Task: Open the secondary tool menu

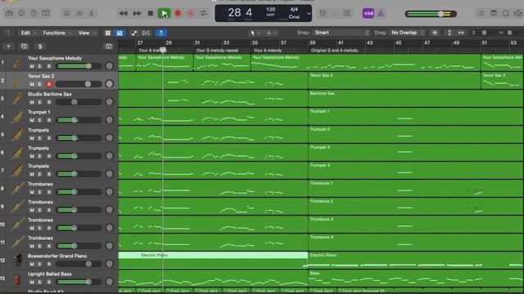Action: [271, 33]
